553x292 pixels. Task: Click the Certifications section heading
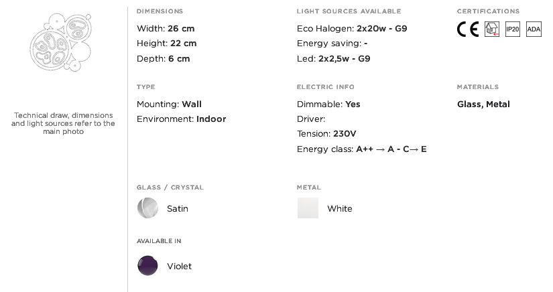(488, 11)
